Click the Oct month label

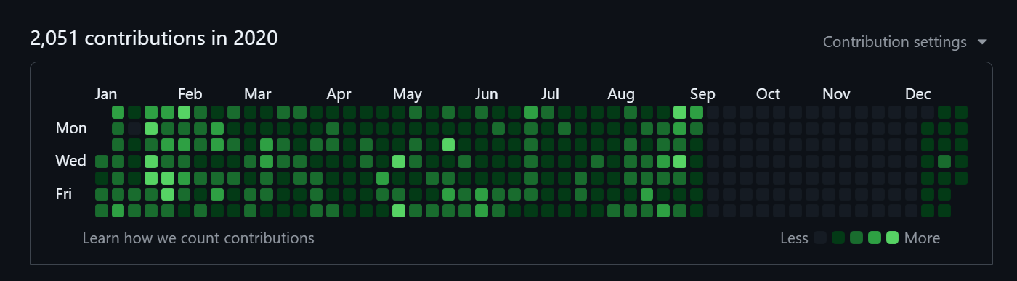click(768, 94)
